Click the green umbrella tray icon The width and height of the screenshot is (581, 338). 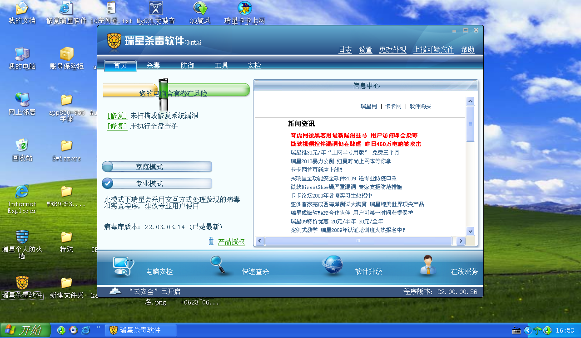(x=537, y=330)
